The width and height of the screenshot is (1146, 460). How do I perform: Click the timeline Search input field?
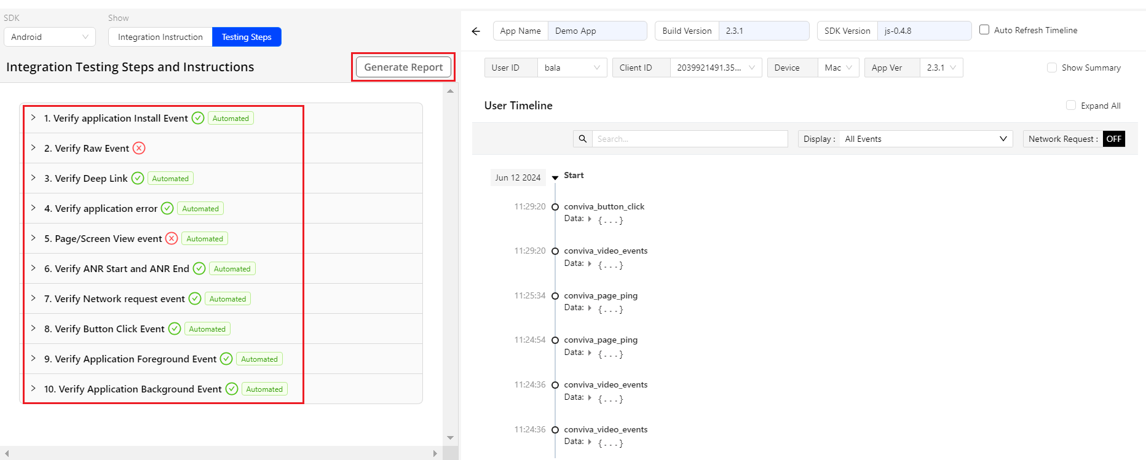[690, 139]
